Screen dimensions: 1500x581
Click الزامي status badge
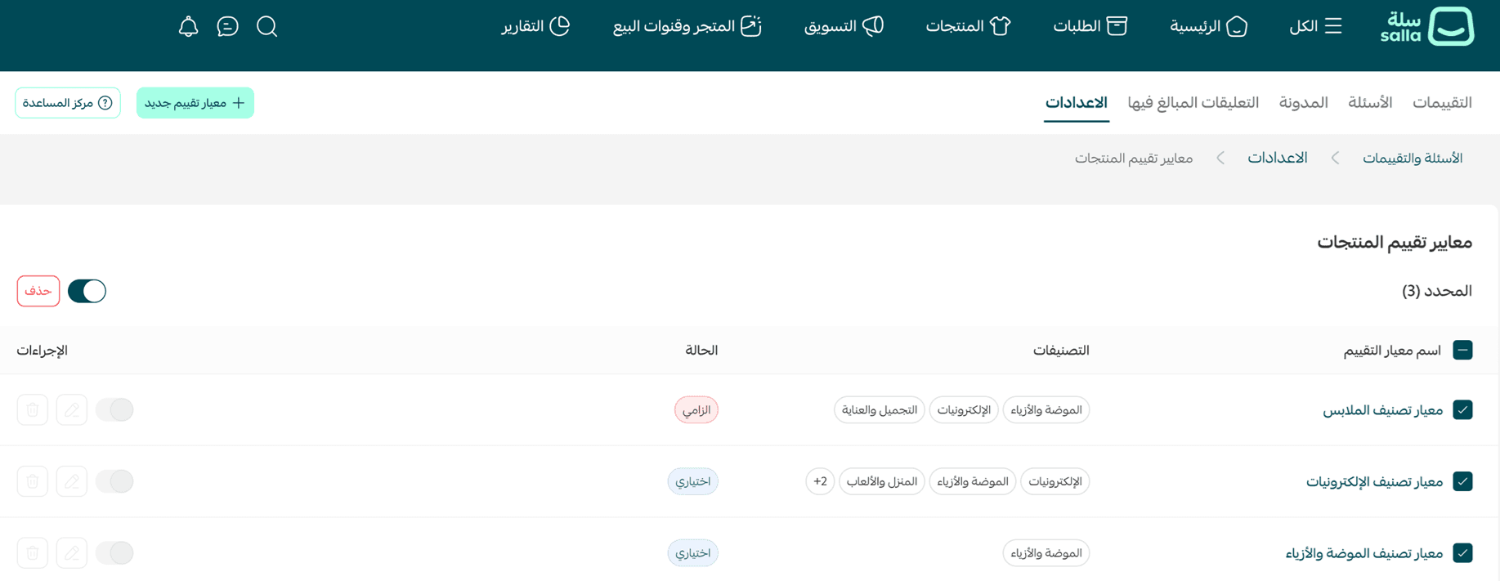click(696, 409)
